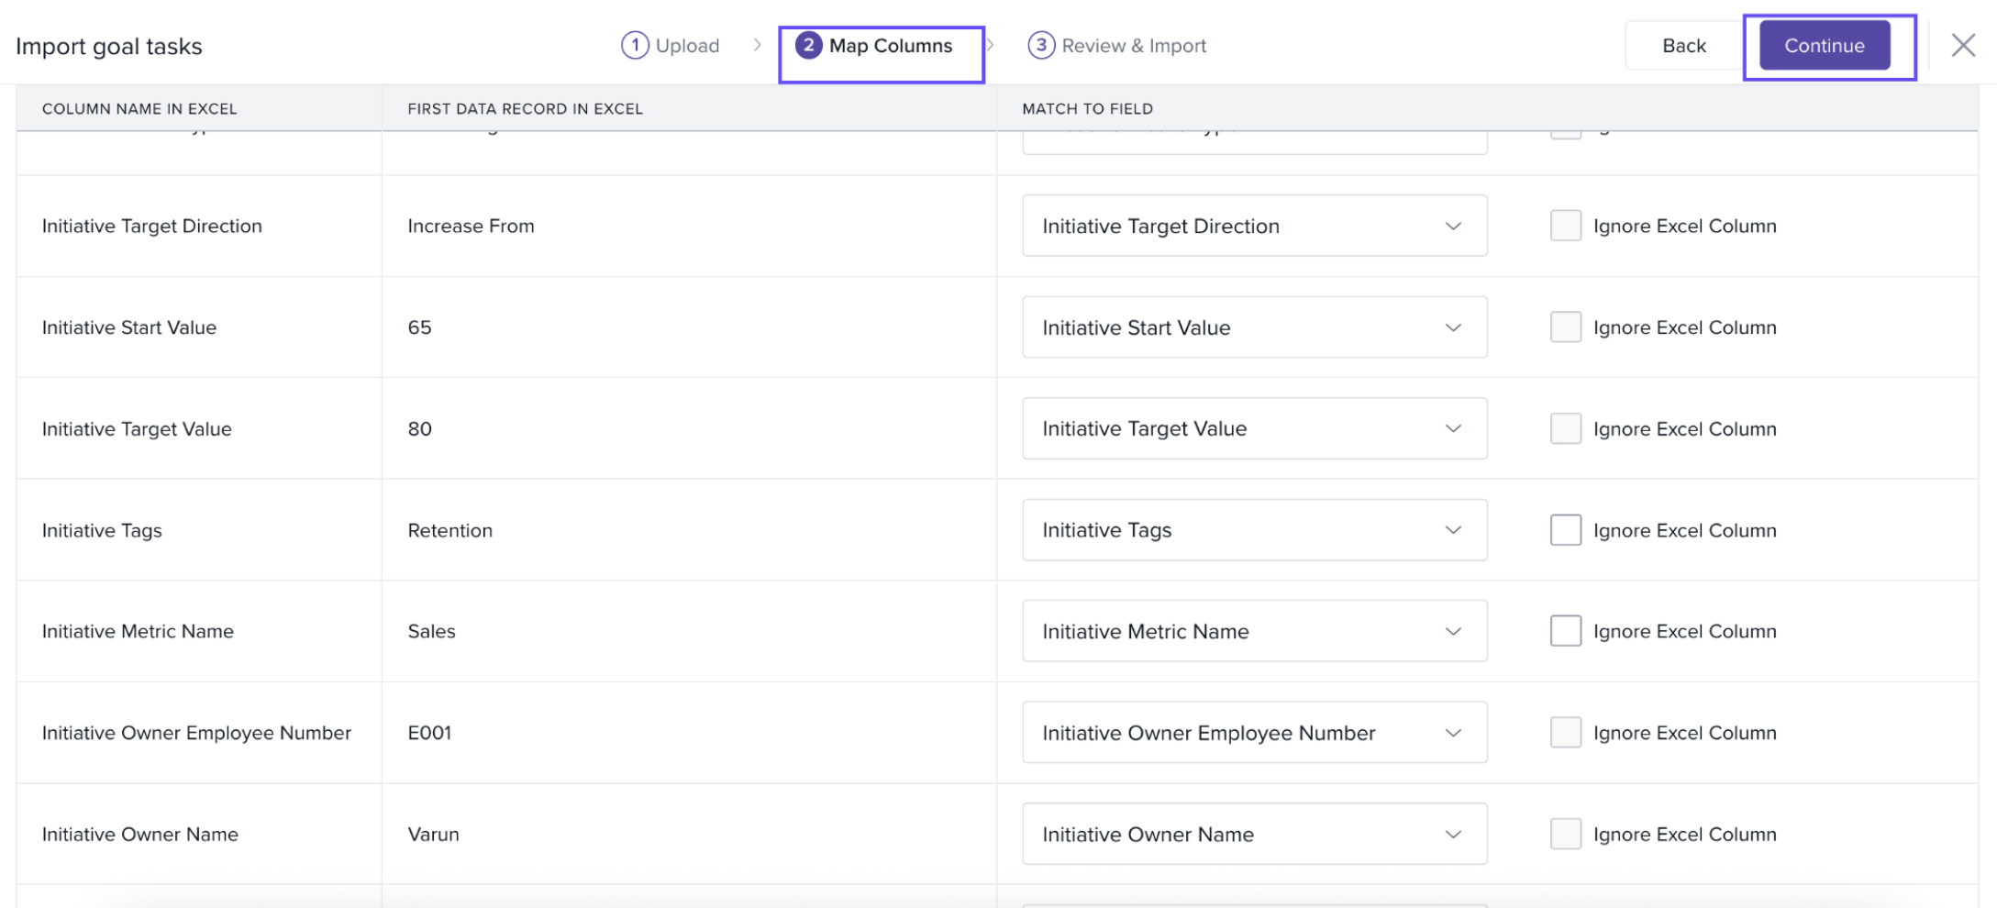
Task: Click the step 3 Review & Import icon
Action: point(1040,45)
